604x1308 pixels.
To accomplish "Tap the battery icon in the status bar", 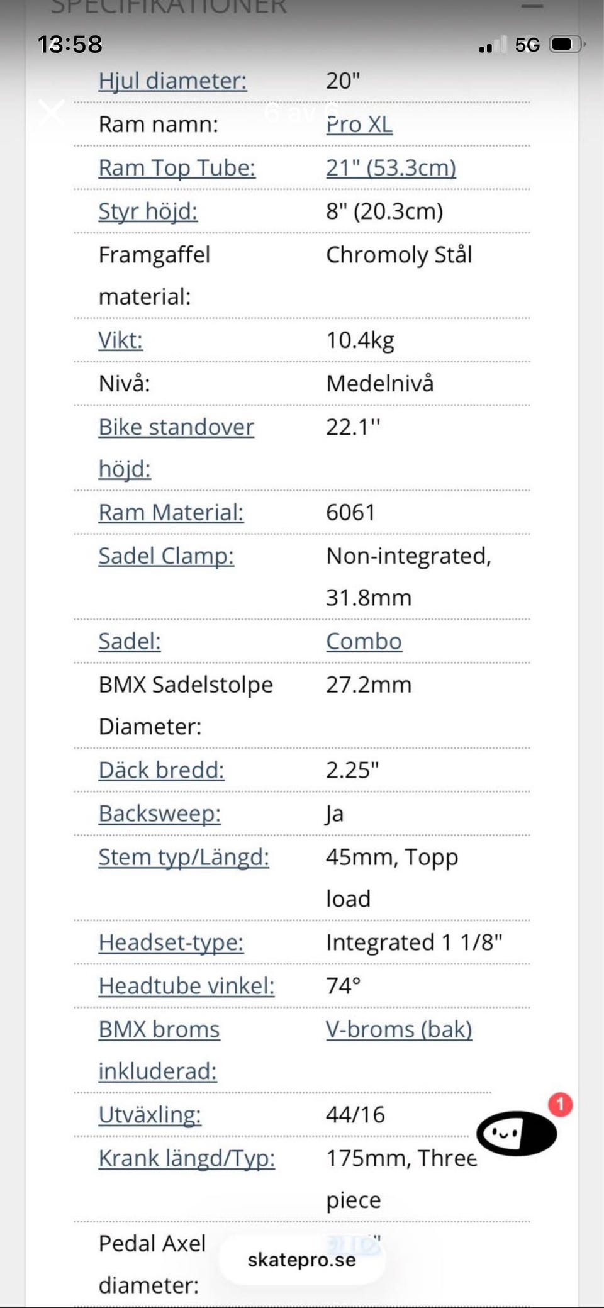I will click(567, 45).
